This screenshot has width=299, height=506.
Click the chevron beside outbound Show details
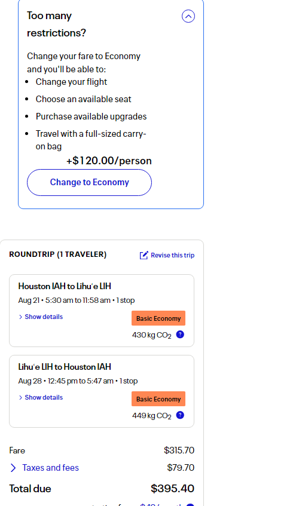point(21,317)
